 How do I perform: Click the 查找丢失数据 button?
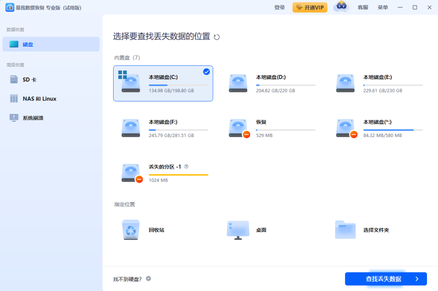click(386, 279)
